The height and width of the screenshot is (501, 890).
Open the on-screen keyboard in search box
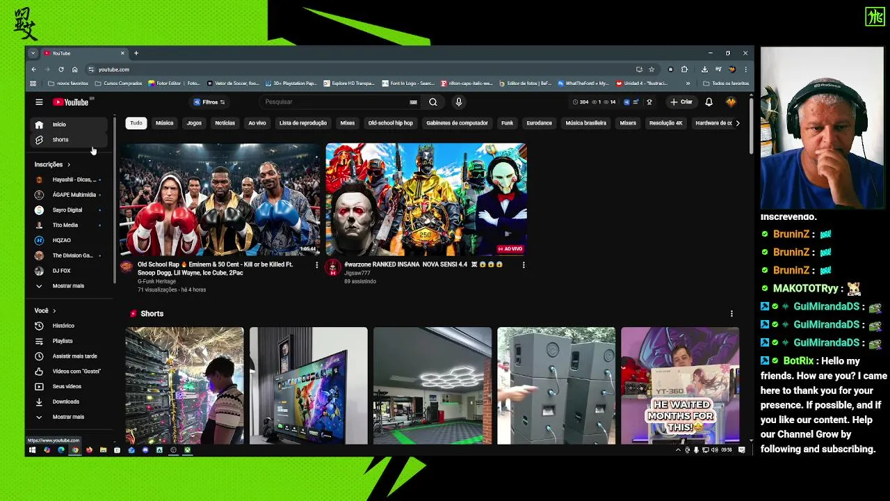pyautogui.click(x=414, y=102)
